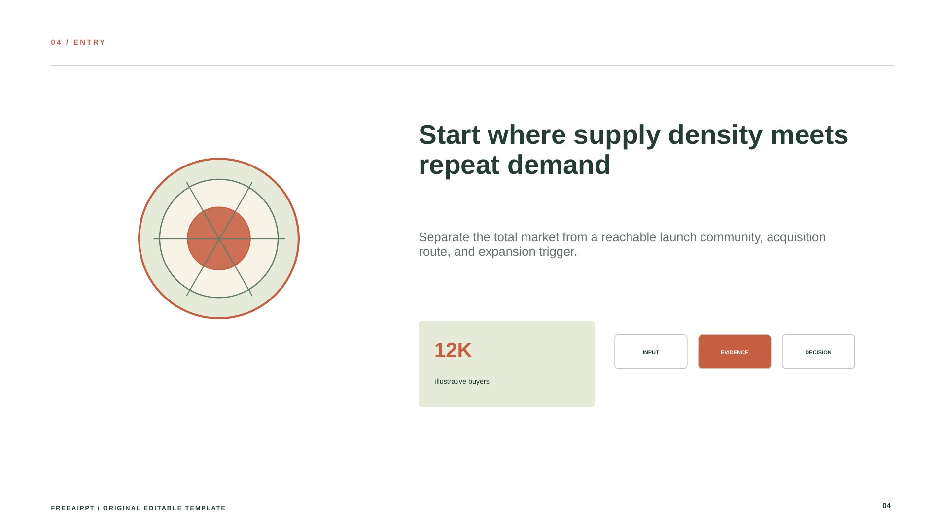Viewport: 947px width, 532px height.
Task: Click the "12K" statistic figure
Action: coord(453,350)
